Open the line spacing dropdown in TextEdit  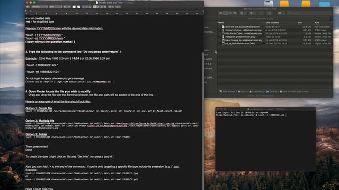[x=111, y=7]
